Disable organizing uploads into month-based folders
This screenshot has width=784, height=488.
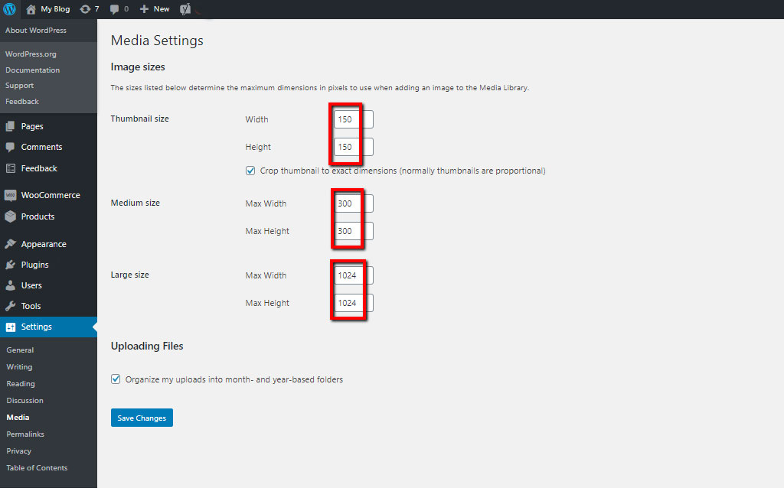116,379
